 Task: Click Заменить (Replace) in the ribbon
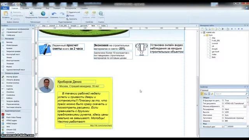coord(72,19)
